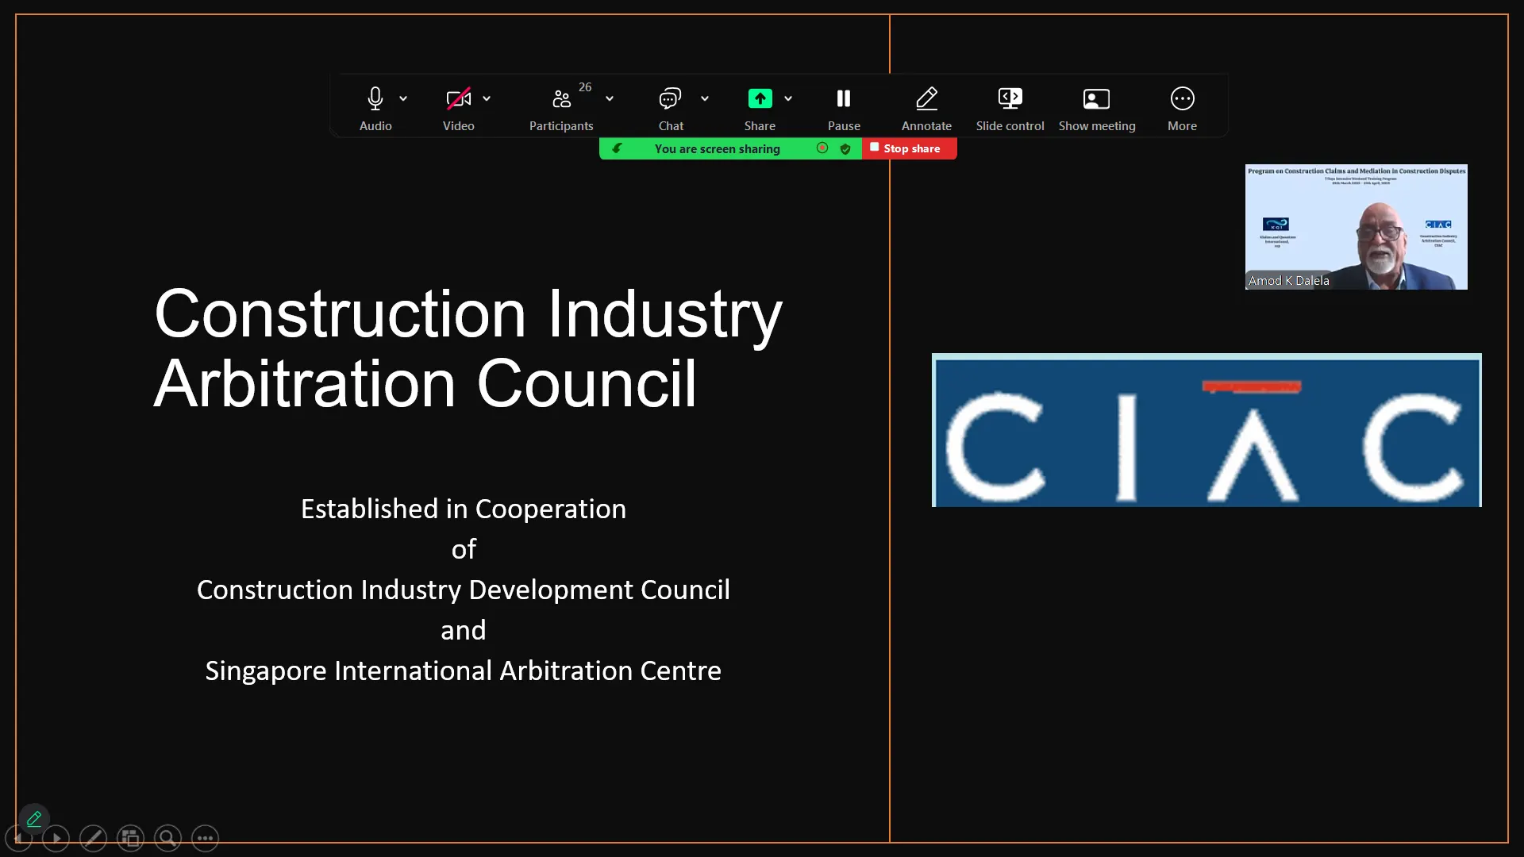
Task: Show all slides view button
Action: click(x=130, y=838)
